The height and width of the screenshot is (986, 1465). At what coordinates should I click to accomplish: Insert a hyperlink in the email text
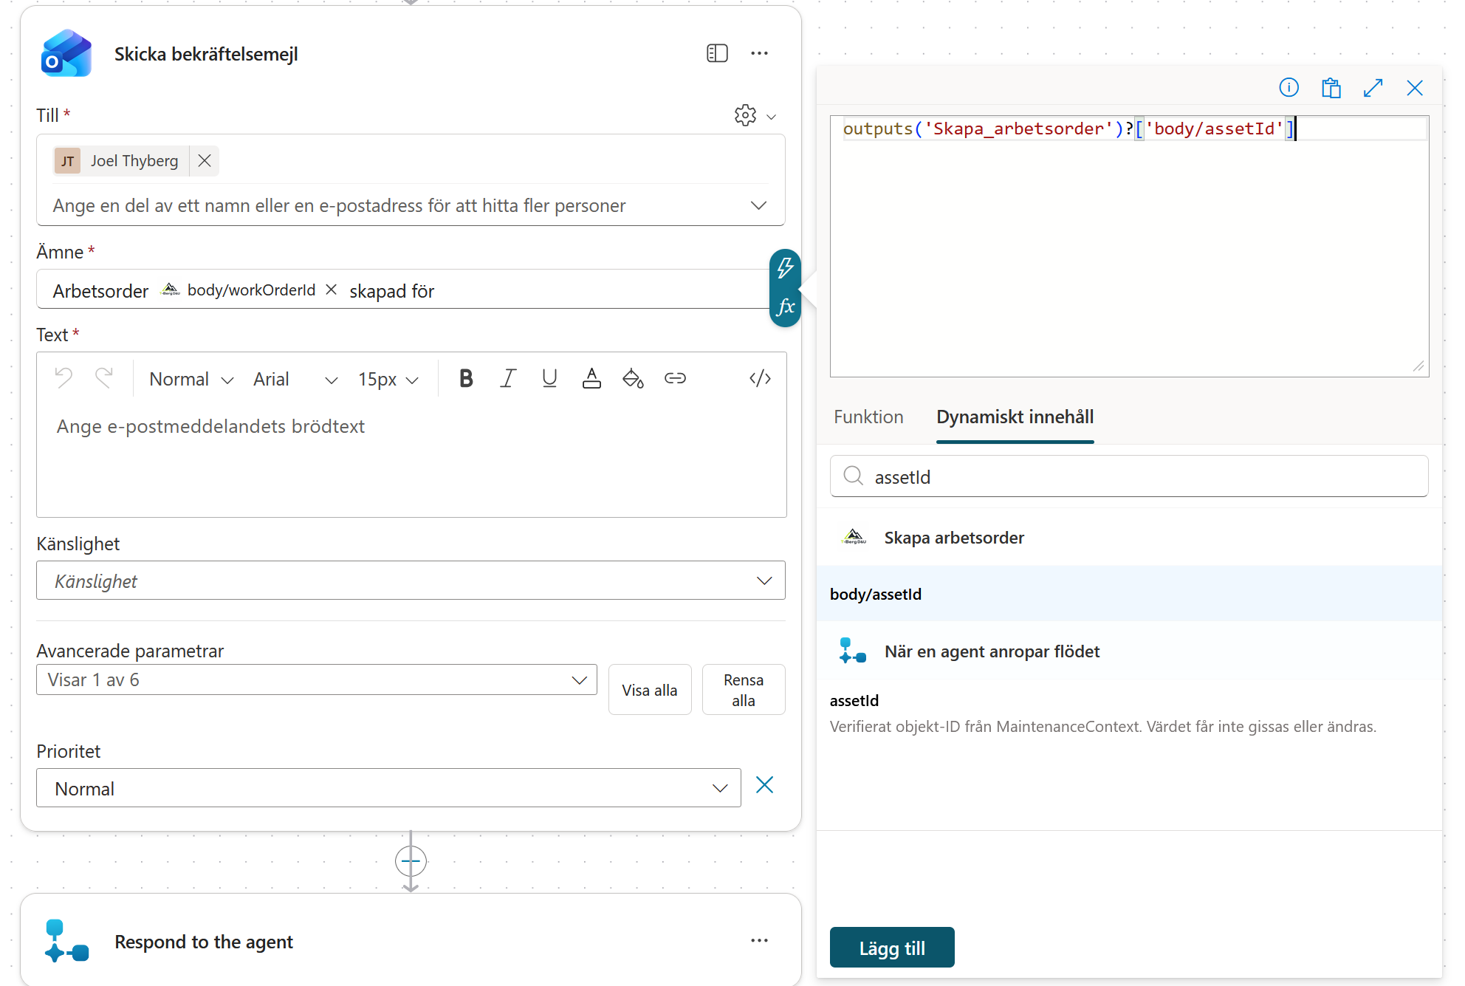coord(675,378)
